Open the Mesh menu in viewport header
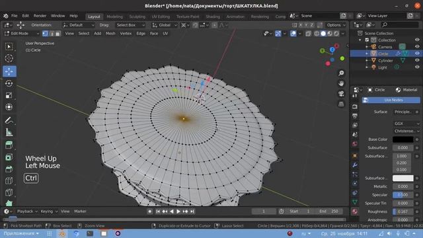This screenshot has height=238, width=423. coord(110,34)
